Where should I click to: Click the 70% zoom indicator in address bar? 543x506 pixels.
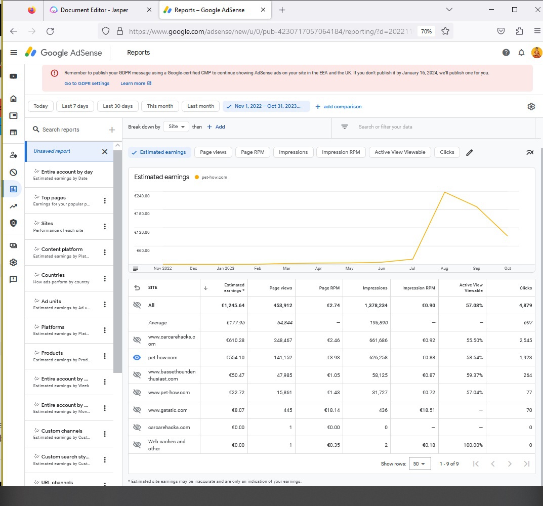(x=426, y=31)
